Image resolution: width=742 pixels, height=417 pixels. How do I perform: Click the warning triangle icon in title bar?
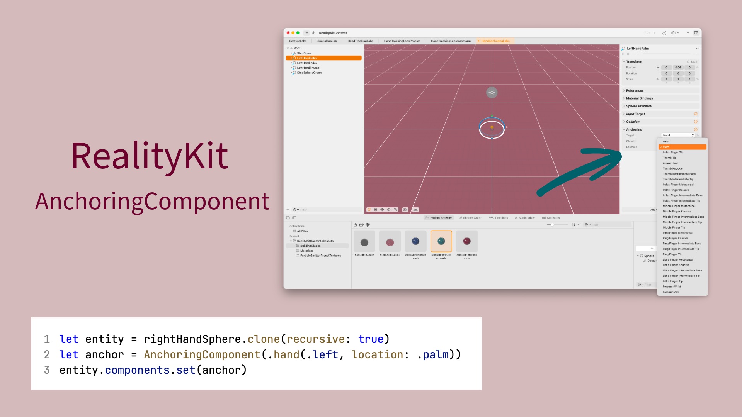coord(314,33)
